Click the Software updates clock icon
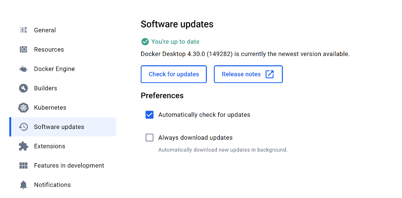402x198 pixels. click(23, 127)
